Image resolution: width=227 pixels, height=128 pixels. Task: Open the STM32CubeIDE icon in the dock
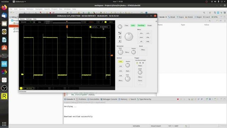pyautogui.click(x=4, y=64)
